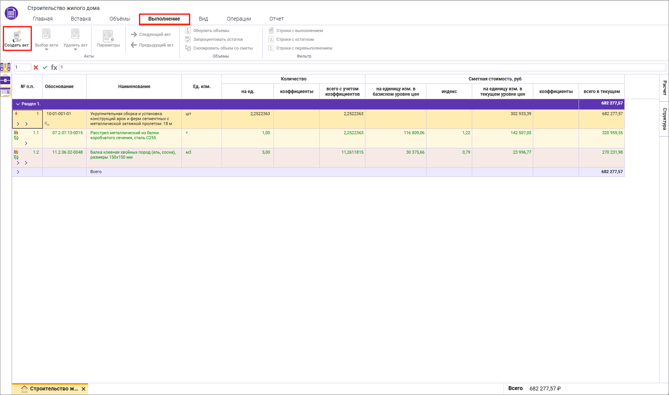The width and height of the screenshot is (669, 395).
Task: Click the Обнулить объемы command
Action: tap(211, 31)
